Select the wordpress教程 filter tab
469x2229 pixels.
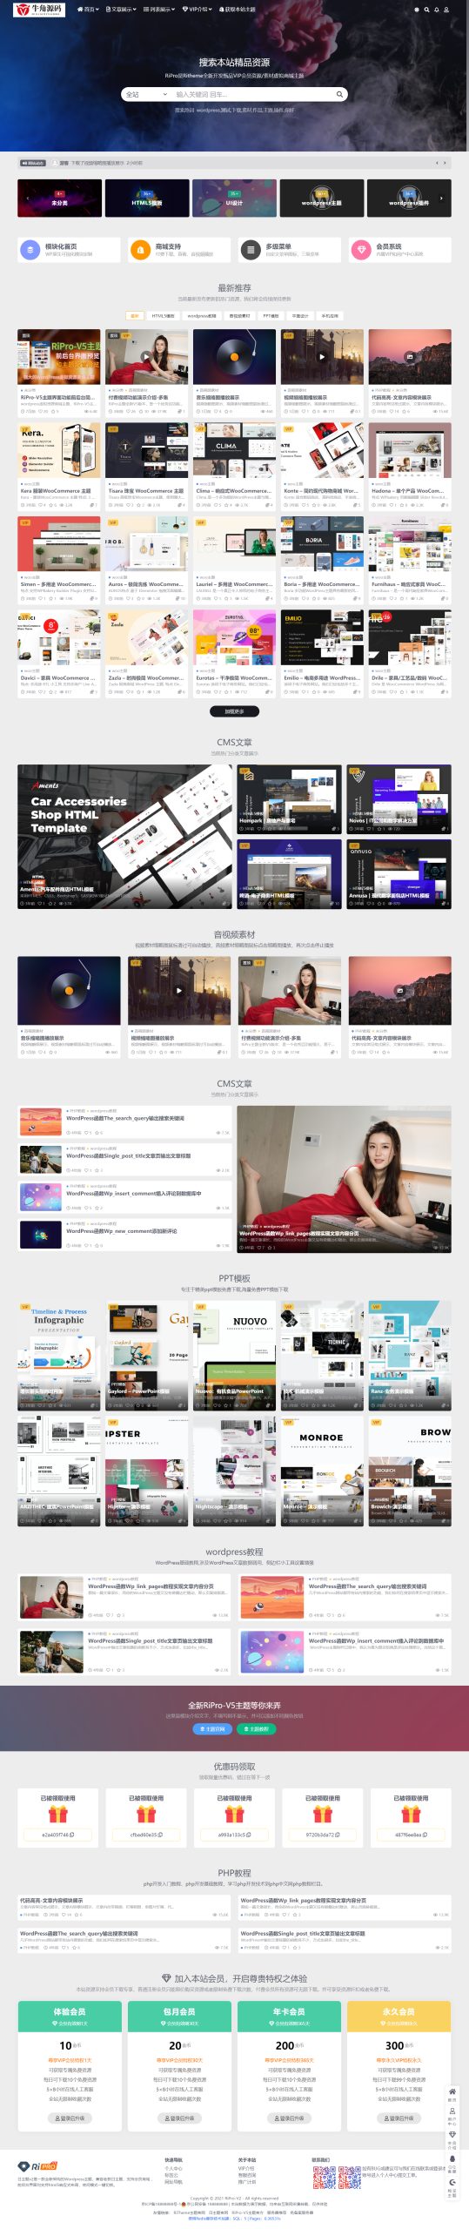[x=202, y=316]
